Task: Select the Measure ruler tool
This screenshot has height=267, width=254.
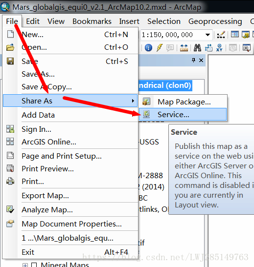Action: click(184, 48)
